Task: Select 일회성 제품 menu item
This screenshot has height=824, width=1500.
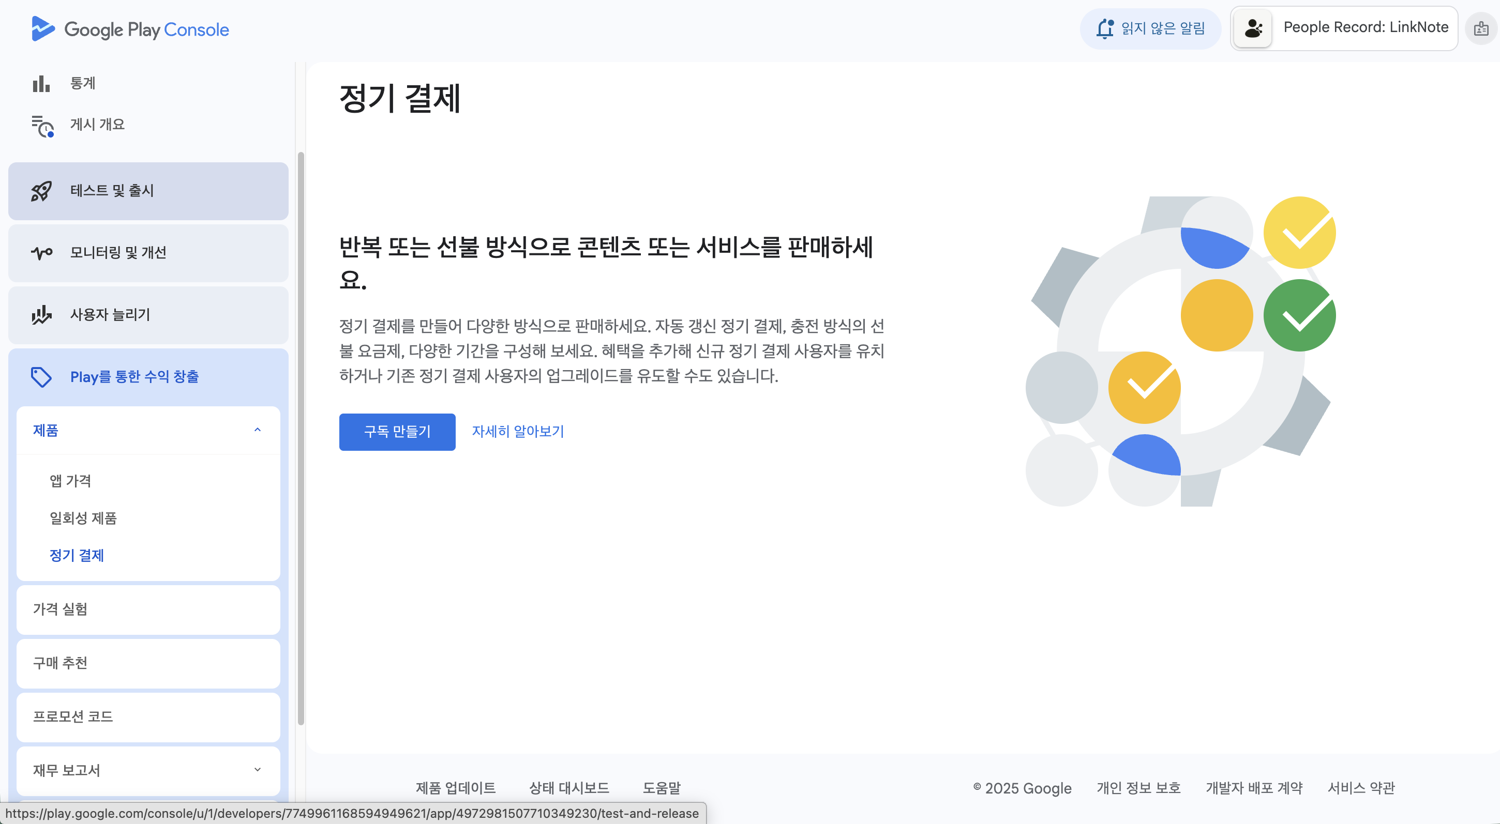Action: [x=83, y=518]
